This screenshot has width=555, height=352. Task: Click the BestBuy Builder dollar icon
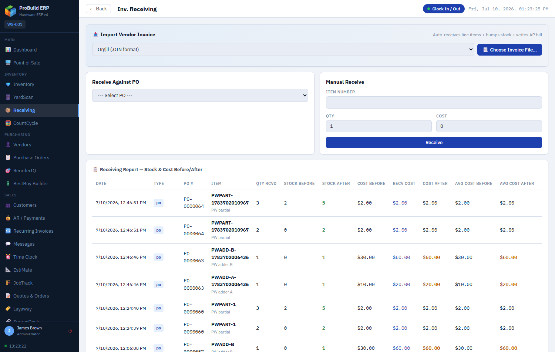coord(8,183)
